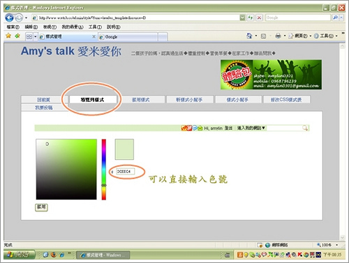
Task: Go to the browser Home page icon
Action: 249,36
